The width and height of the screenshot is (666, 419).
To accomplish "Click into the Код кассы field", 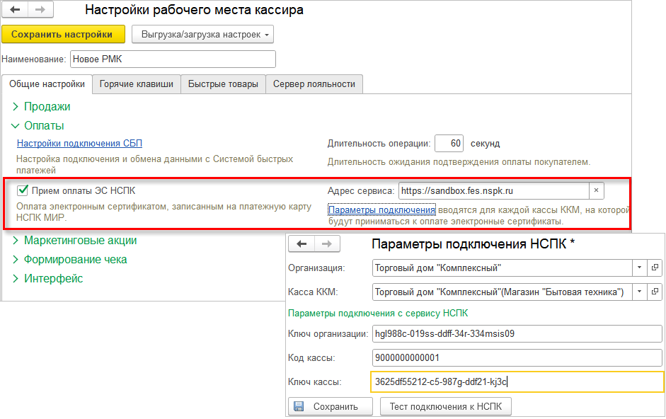I will click(x=516, y=358).
